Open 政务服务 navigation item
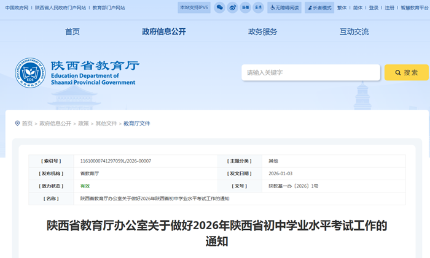The width and height of the screenshot is (430, 258). pos(262,32)
